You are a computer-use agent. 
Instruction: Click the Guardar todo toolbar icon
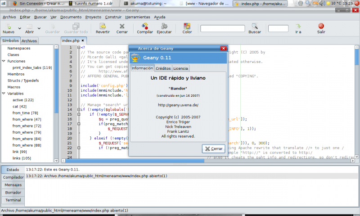(x=76, y=28)
